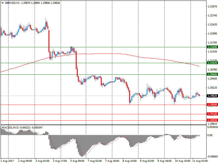The image size is (218, 164).
Task: Select the 1.30600 green level label
Action: coord(212,74)
